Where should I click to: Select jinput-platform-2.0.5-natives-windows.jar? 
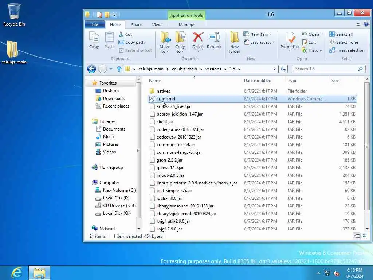252,183
